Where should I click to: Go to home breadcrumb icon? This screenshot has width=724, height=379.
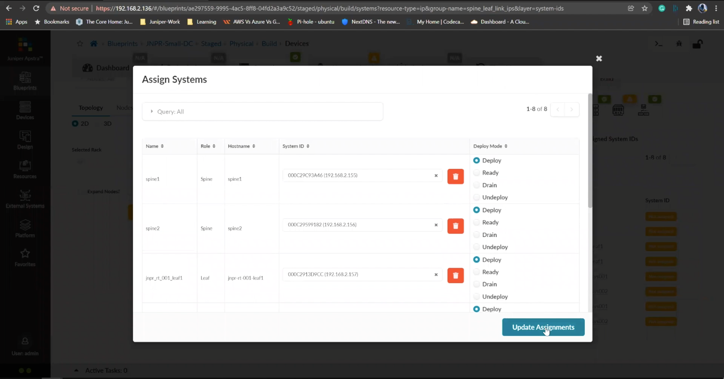pos(94,43)
